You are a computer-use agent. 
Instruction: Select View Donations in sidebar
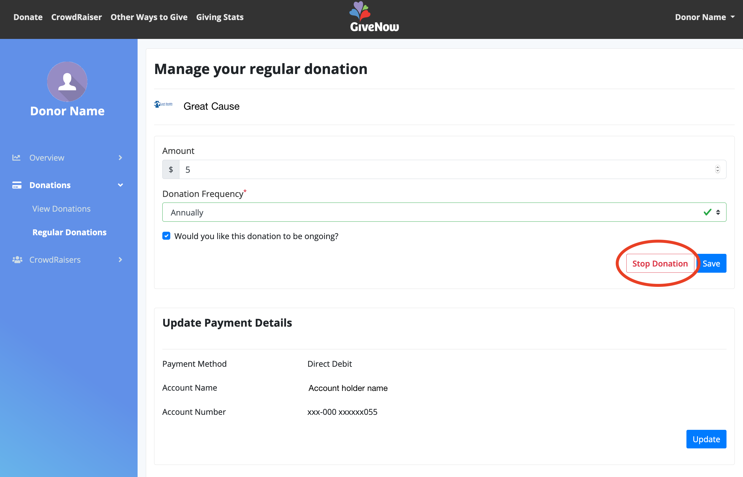(x=61, y=209)
